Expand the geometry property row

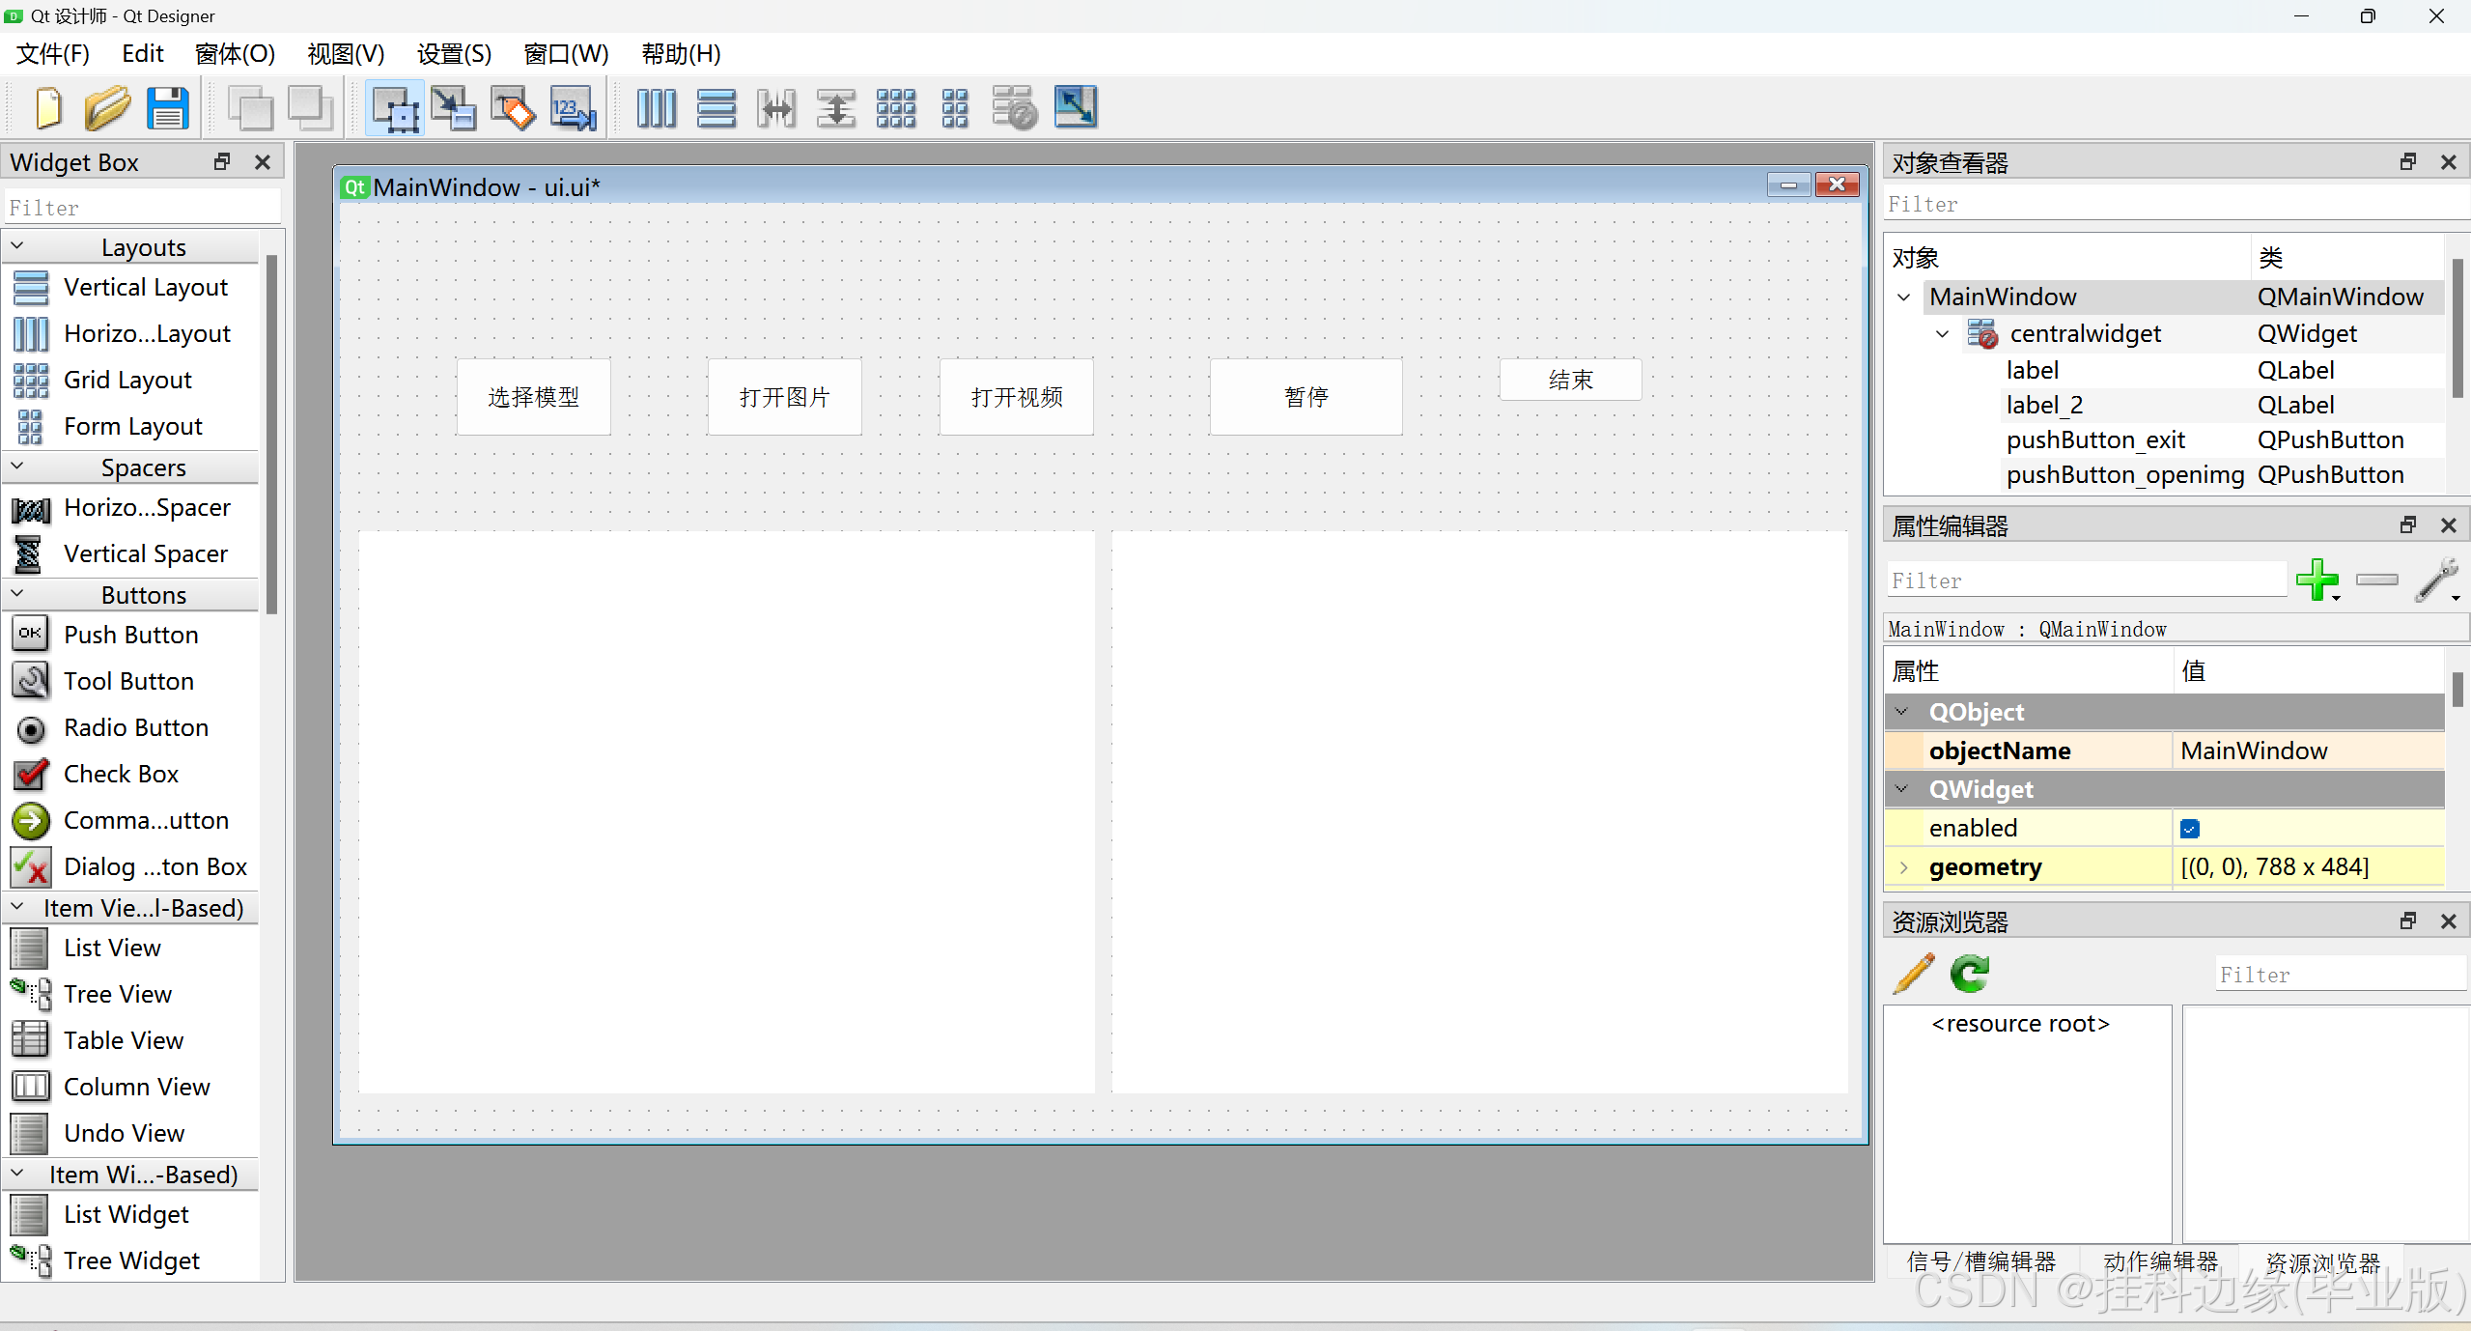(x=1903, y=867)
